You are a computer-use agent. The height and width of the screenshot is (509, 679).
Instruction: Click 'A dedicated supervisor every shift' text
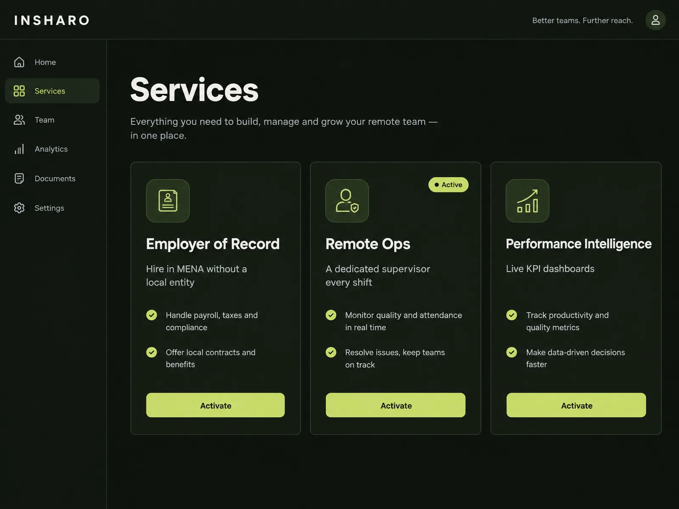pyautogui.click(x=378, y=276)
